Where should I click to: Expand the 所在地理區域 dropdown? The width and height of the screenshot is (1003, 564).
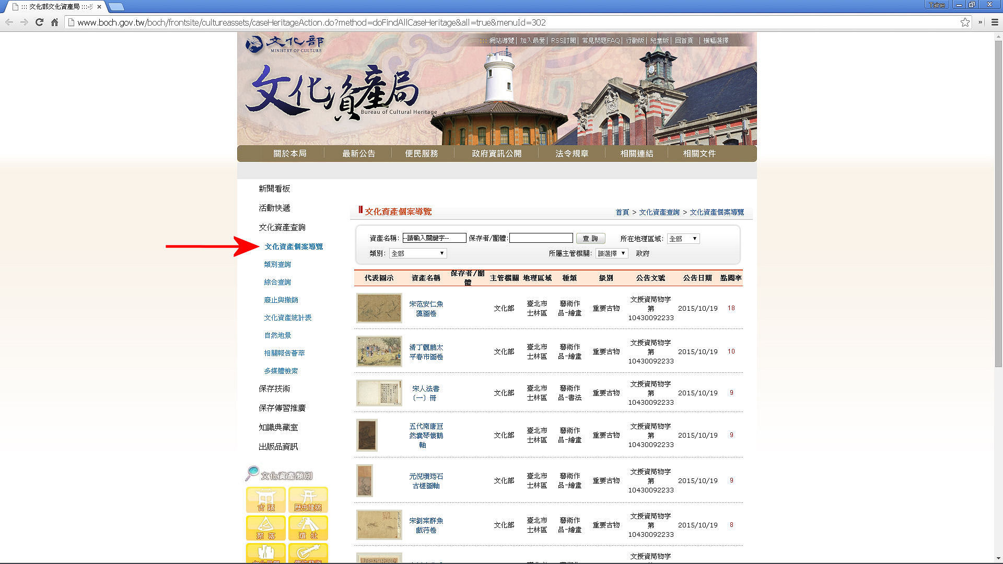(683, 239)
